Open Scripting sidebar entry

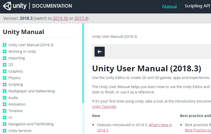coord(16,85)
